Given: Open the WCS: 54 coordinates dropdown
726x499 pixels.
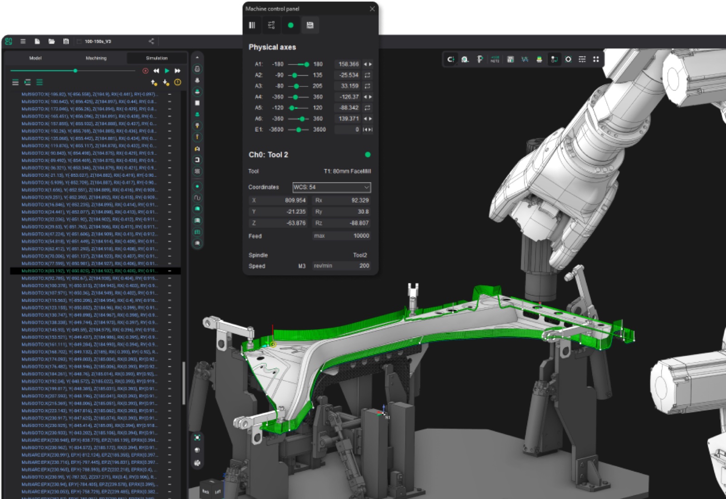Looking at the screenshot, I should tap(331, 187).
